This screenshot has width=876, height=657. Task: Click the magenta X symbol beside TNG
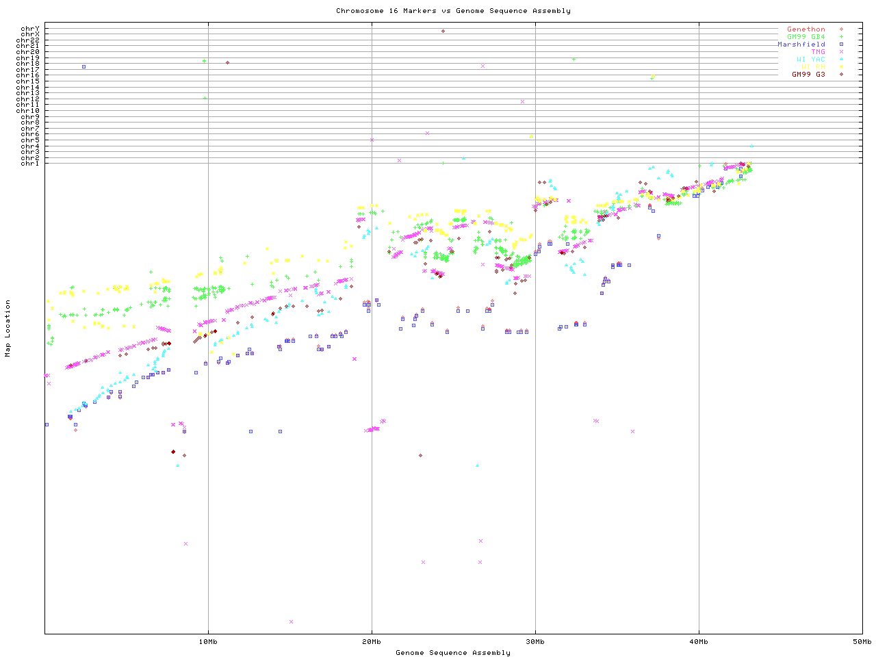coord(841,52)
